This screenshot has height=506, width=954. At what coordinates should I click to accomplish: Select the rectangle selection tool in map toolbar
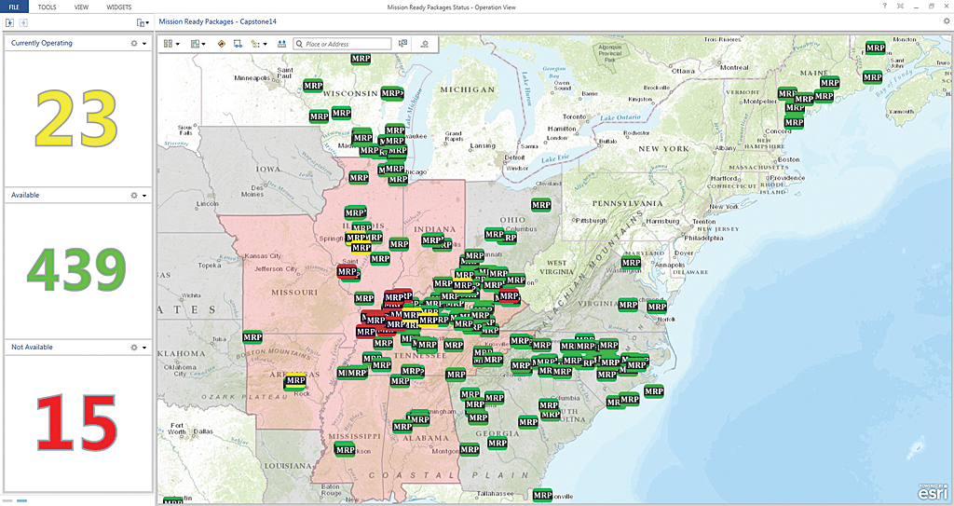(x=238, y=44)
